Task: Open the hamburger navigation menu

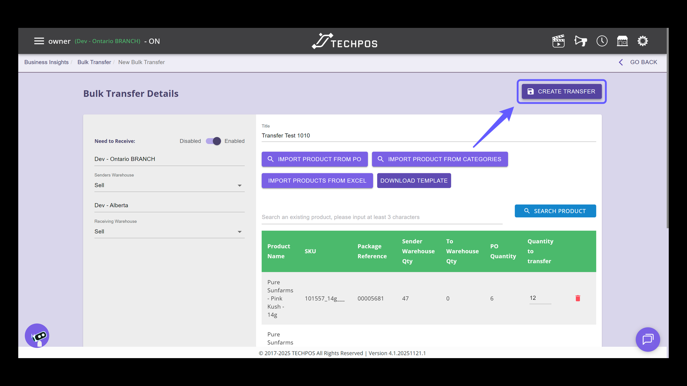Action: (x=39, y=41)
